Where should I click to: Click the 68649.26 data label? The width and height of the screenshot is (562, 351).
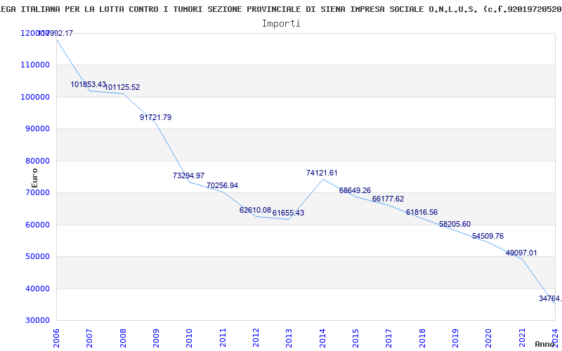point(355,190)
